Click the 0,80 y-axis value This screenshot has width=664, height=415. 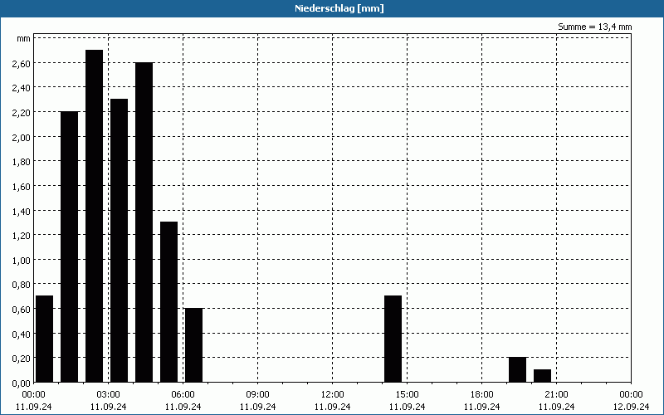22,285
